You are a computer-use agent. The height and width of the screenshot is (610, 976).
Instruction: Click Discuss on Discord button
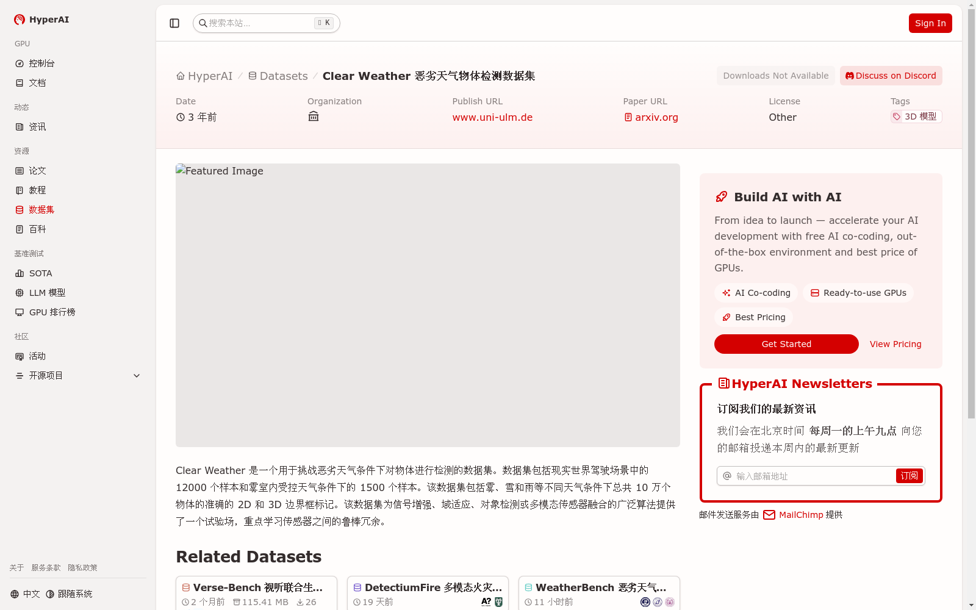click(x=891, y=76)
